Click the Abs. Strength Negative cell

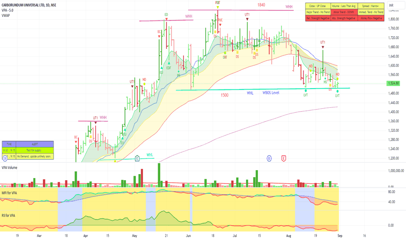tap(344, 18)
